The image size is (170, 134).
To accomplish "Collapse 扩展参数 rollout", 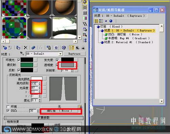I will coord(44,118).
